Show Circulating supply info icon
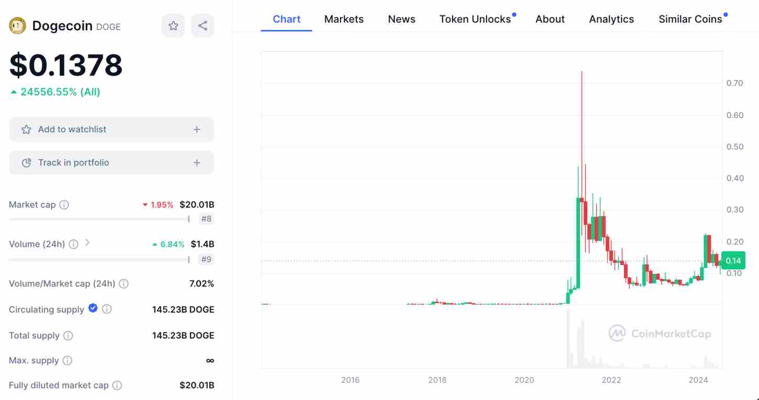The width and height of the screenshot is (759, 400). 107,309
